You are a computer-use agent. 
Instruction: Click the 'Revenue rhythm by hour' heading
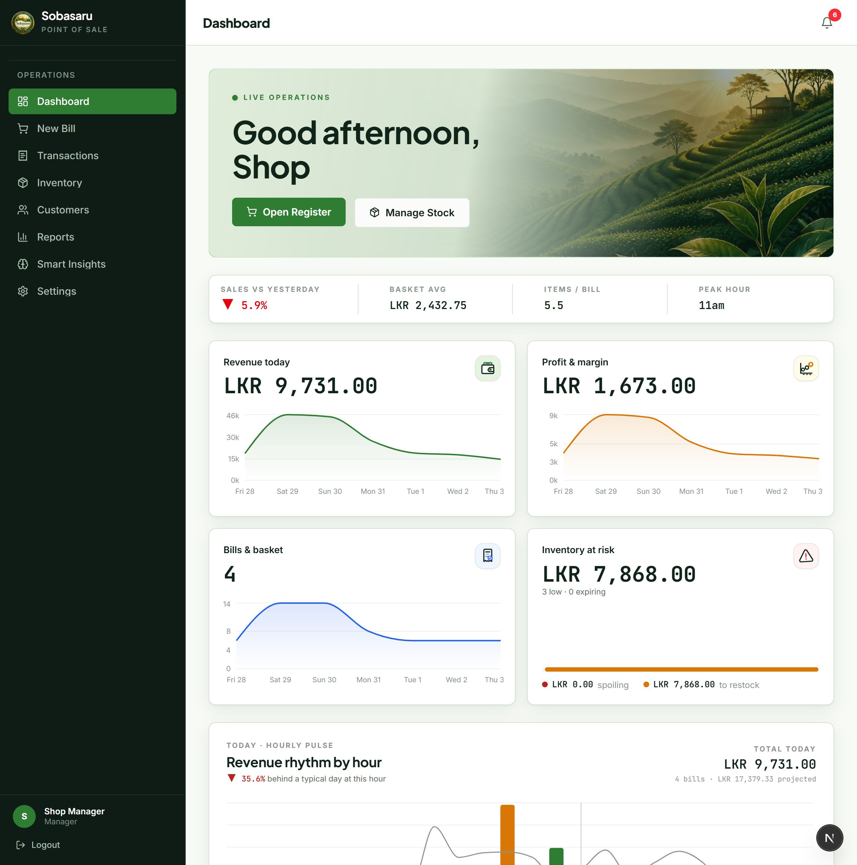[x=304, y=762]
